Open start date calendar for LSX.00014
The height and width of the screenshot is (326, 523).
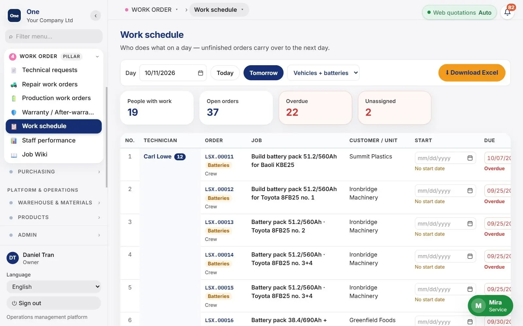[x=470, y=256]
